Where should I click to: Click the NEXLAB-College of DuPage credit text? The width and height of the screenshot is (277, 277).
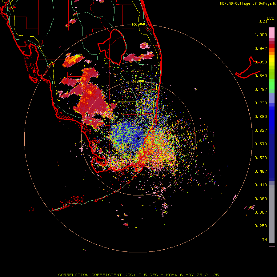[246, 3]
